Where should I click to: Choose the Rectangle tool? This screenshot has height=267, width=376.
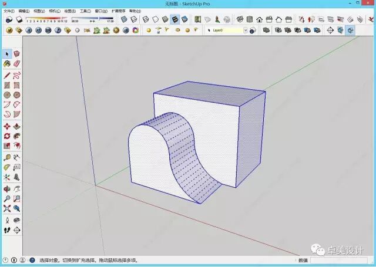[7, 85]
